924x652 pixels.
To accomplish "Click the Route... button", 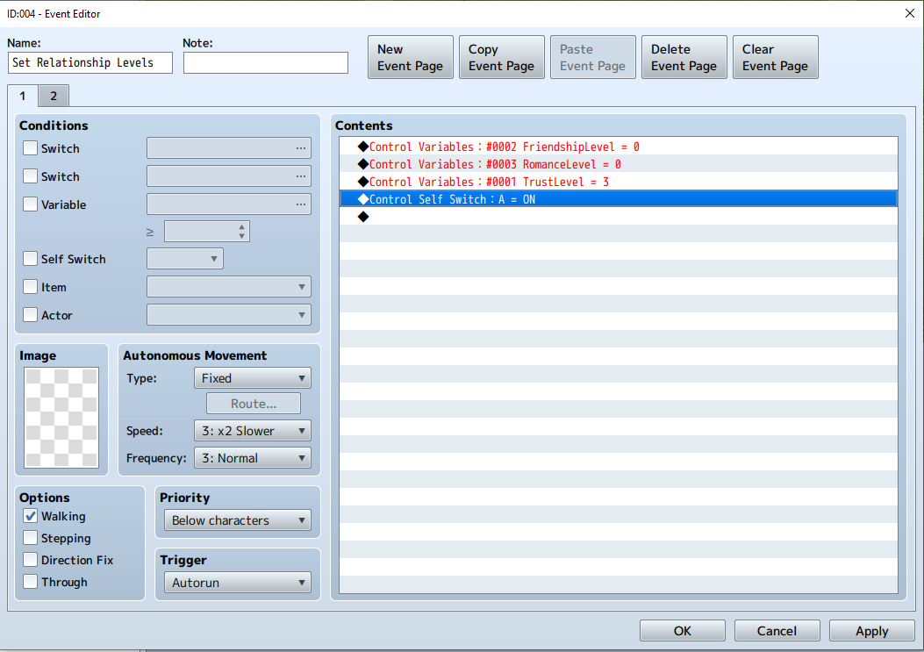I will click(x=254, y=404).
